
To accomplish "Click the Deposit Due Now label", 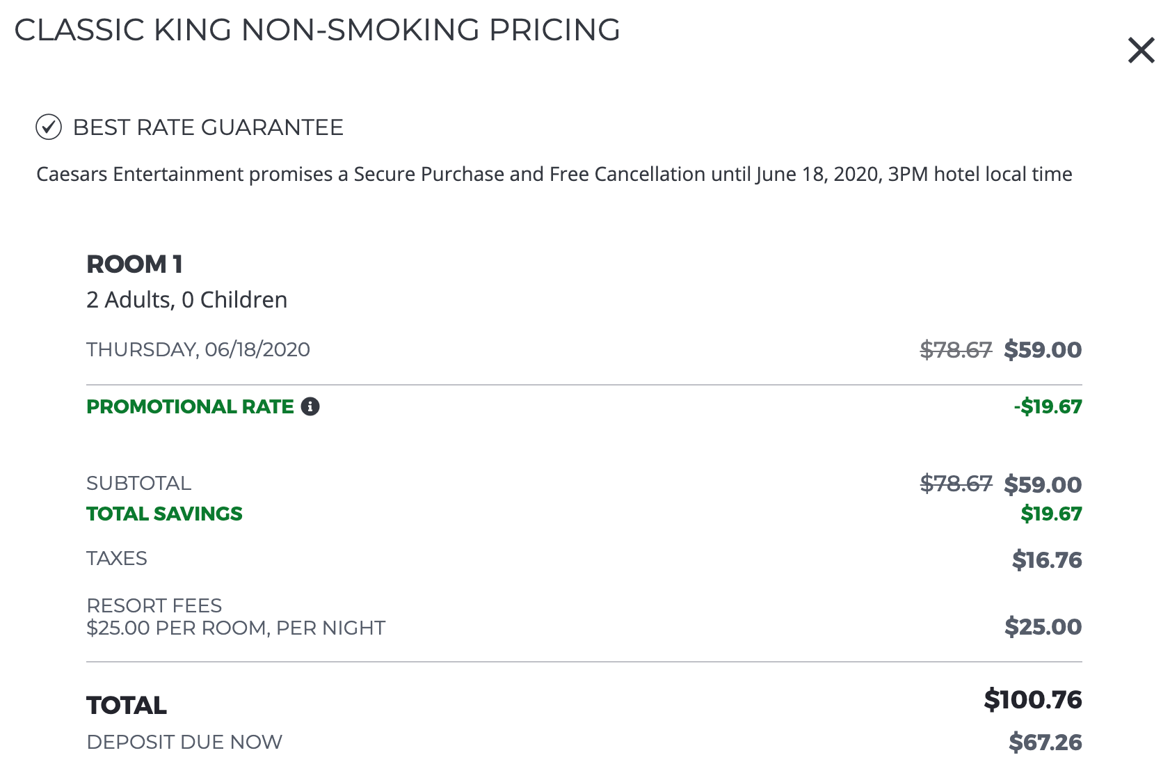I will tap(184, 742).
